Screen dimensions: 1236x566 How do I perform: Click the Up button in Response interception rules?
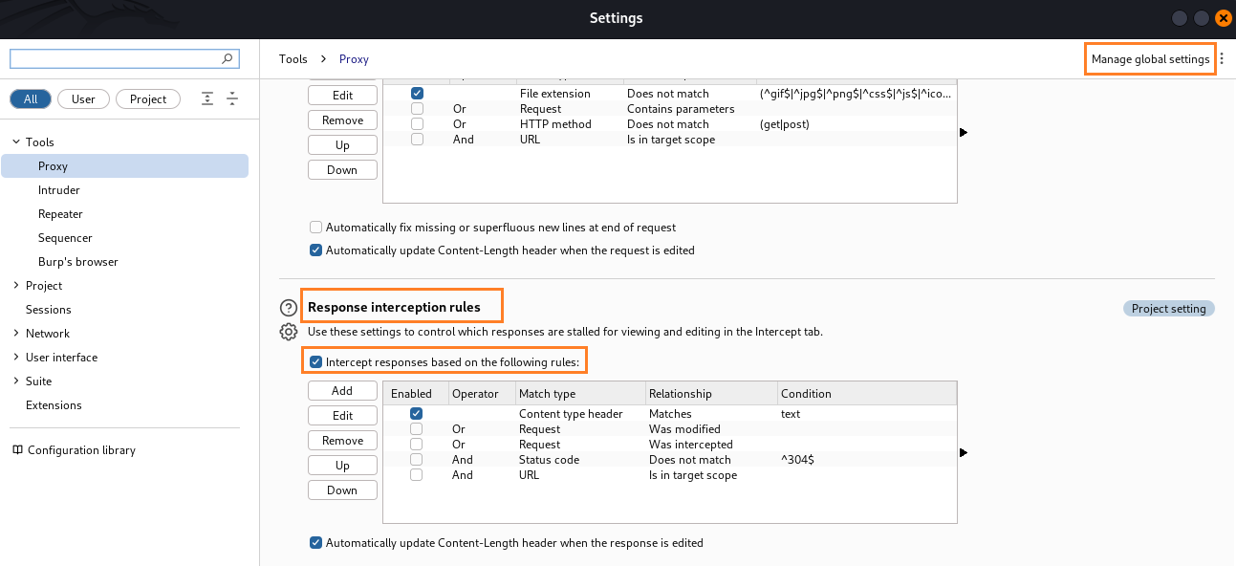[x=342, y=466]
